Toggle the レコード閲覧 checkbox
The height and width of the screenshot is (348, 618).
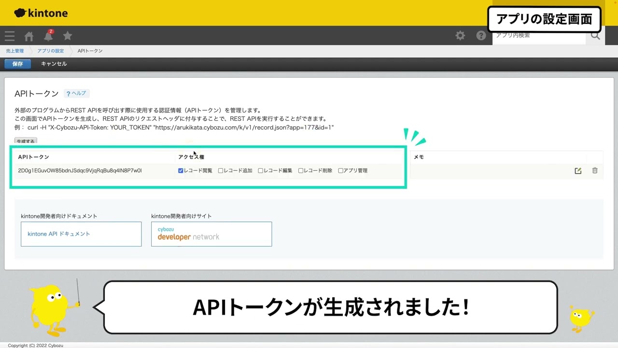(181, 171)
